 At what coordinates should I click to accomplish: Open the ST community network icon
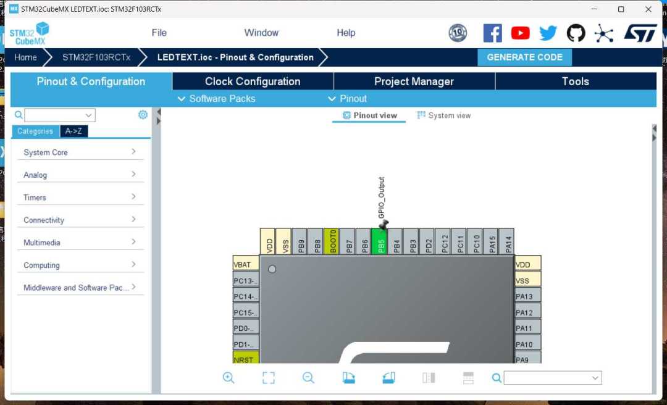(604, 33)
